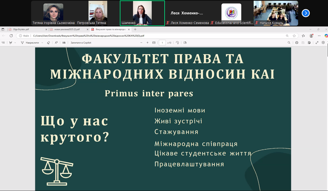Open search in PDF magnifier icon
The height and width of the screenshot is (191, 328).
[289, 43]
